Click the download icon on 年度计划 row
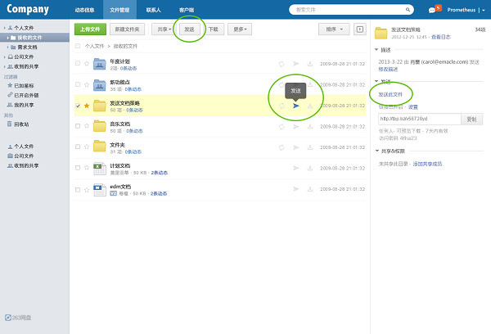 (309, 64)
